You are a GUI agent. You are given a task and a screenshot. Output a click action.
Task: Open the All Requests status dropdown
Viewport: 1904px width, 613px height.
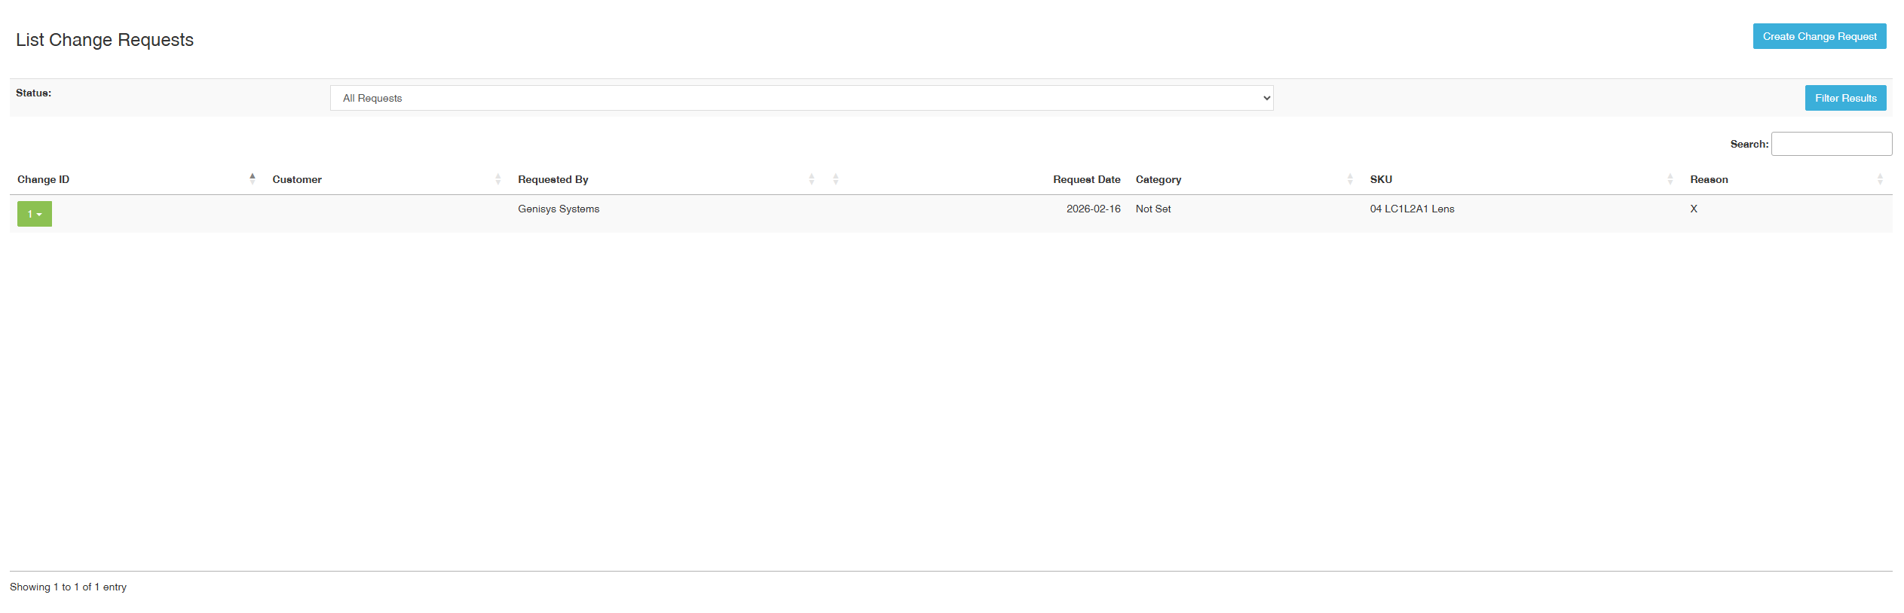point(801,98)
